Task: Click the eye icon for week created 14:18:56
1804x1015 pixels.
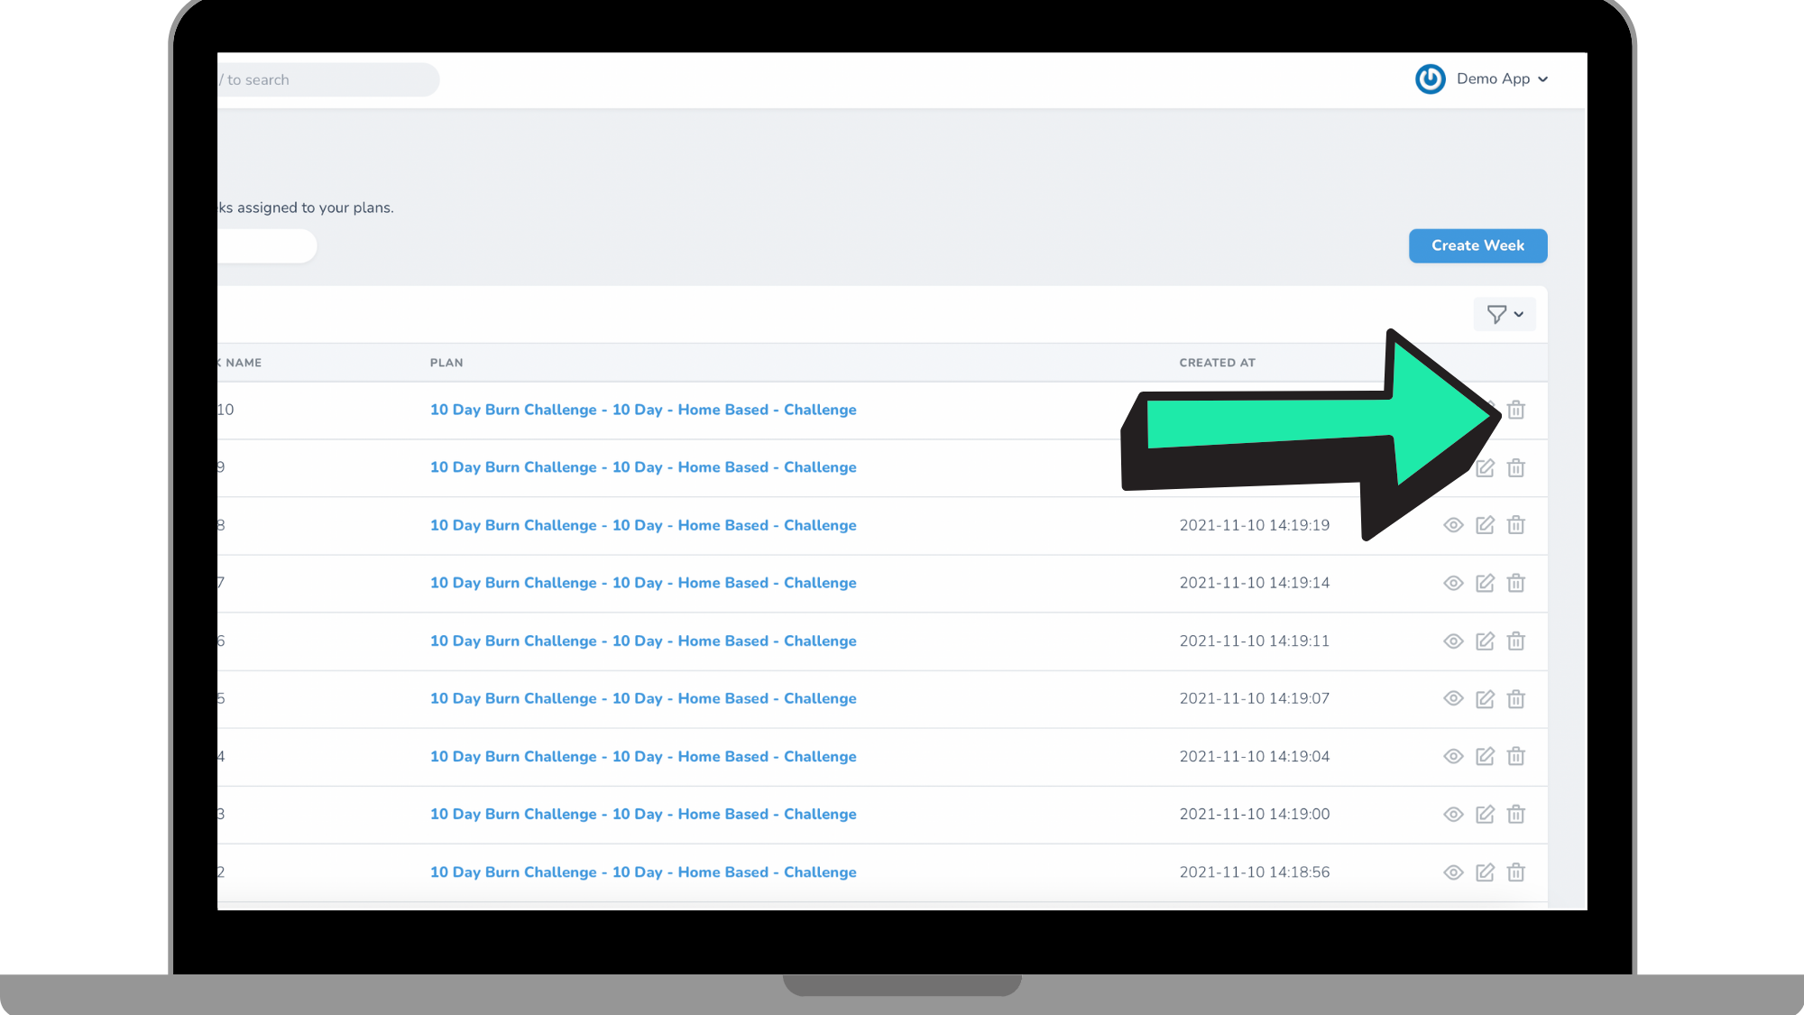Action: pos(1453,872)
